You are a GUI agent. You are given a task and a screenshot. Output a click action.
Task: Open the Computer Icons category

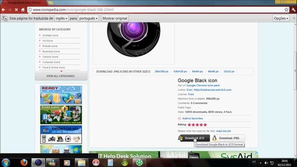pyautogui.click(x=51, y=62)
